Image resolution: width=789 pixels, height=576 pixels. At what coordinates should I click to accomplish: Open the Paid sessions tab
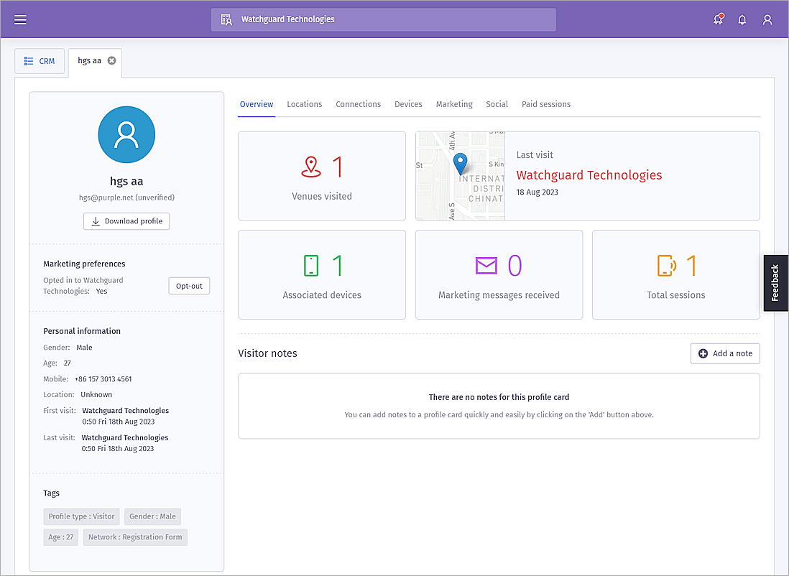point(545,104)
